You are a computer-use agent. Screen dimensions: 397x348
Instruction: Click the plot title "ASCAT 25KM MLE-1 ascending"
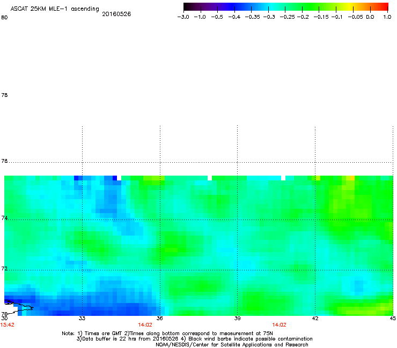tap(55, 9)
